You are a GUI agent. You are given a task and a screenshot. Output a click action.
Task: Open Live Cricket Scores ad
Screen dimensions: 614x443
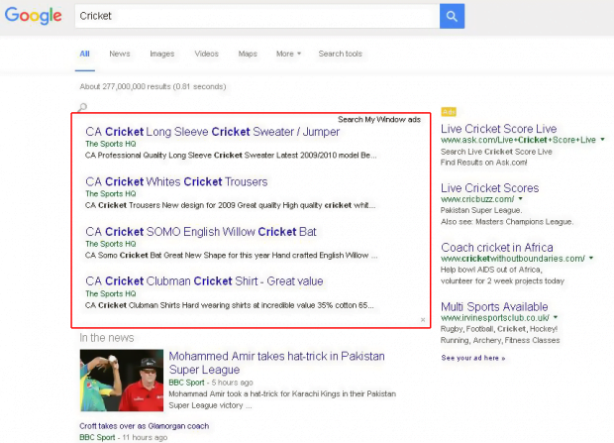click(x=490, y=188)
